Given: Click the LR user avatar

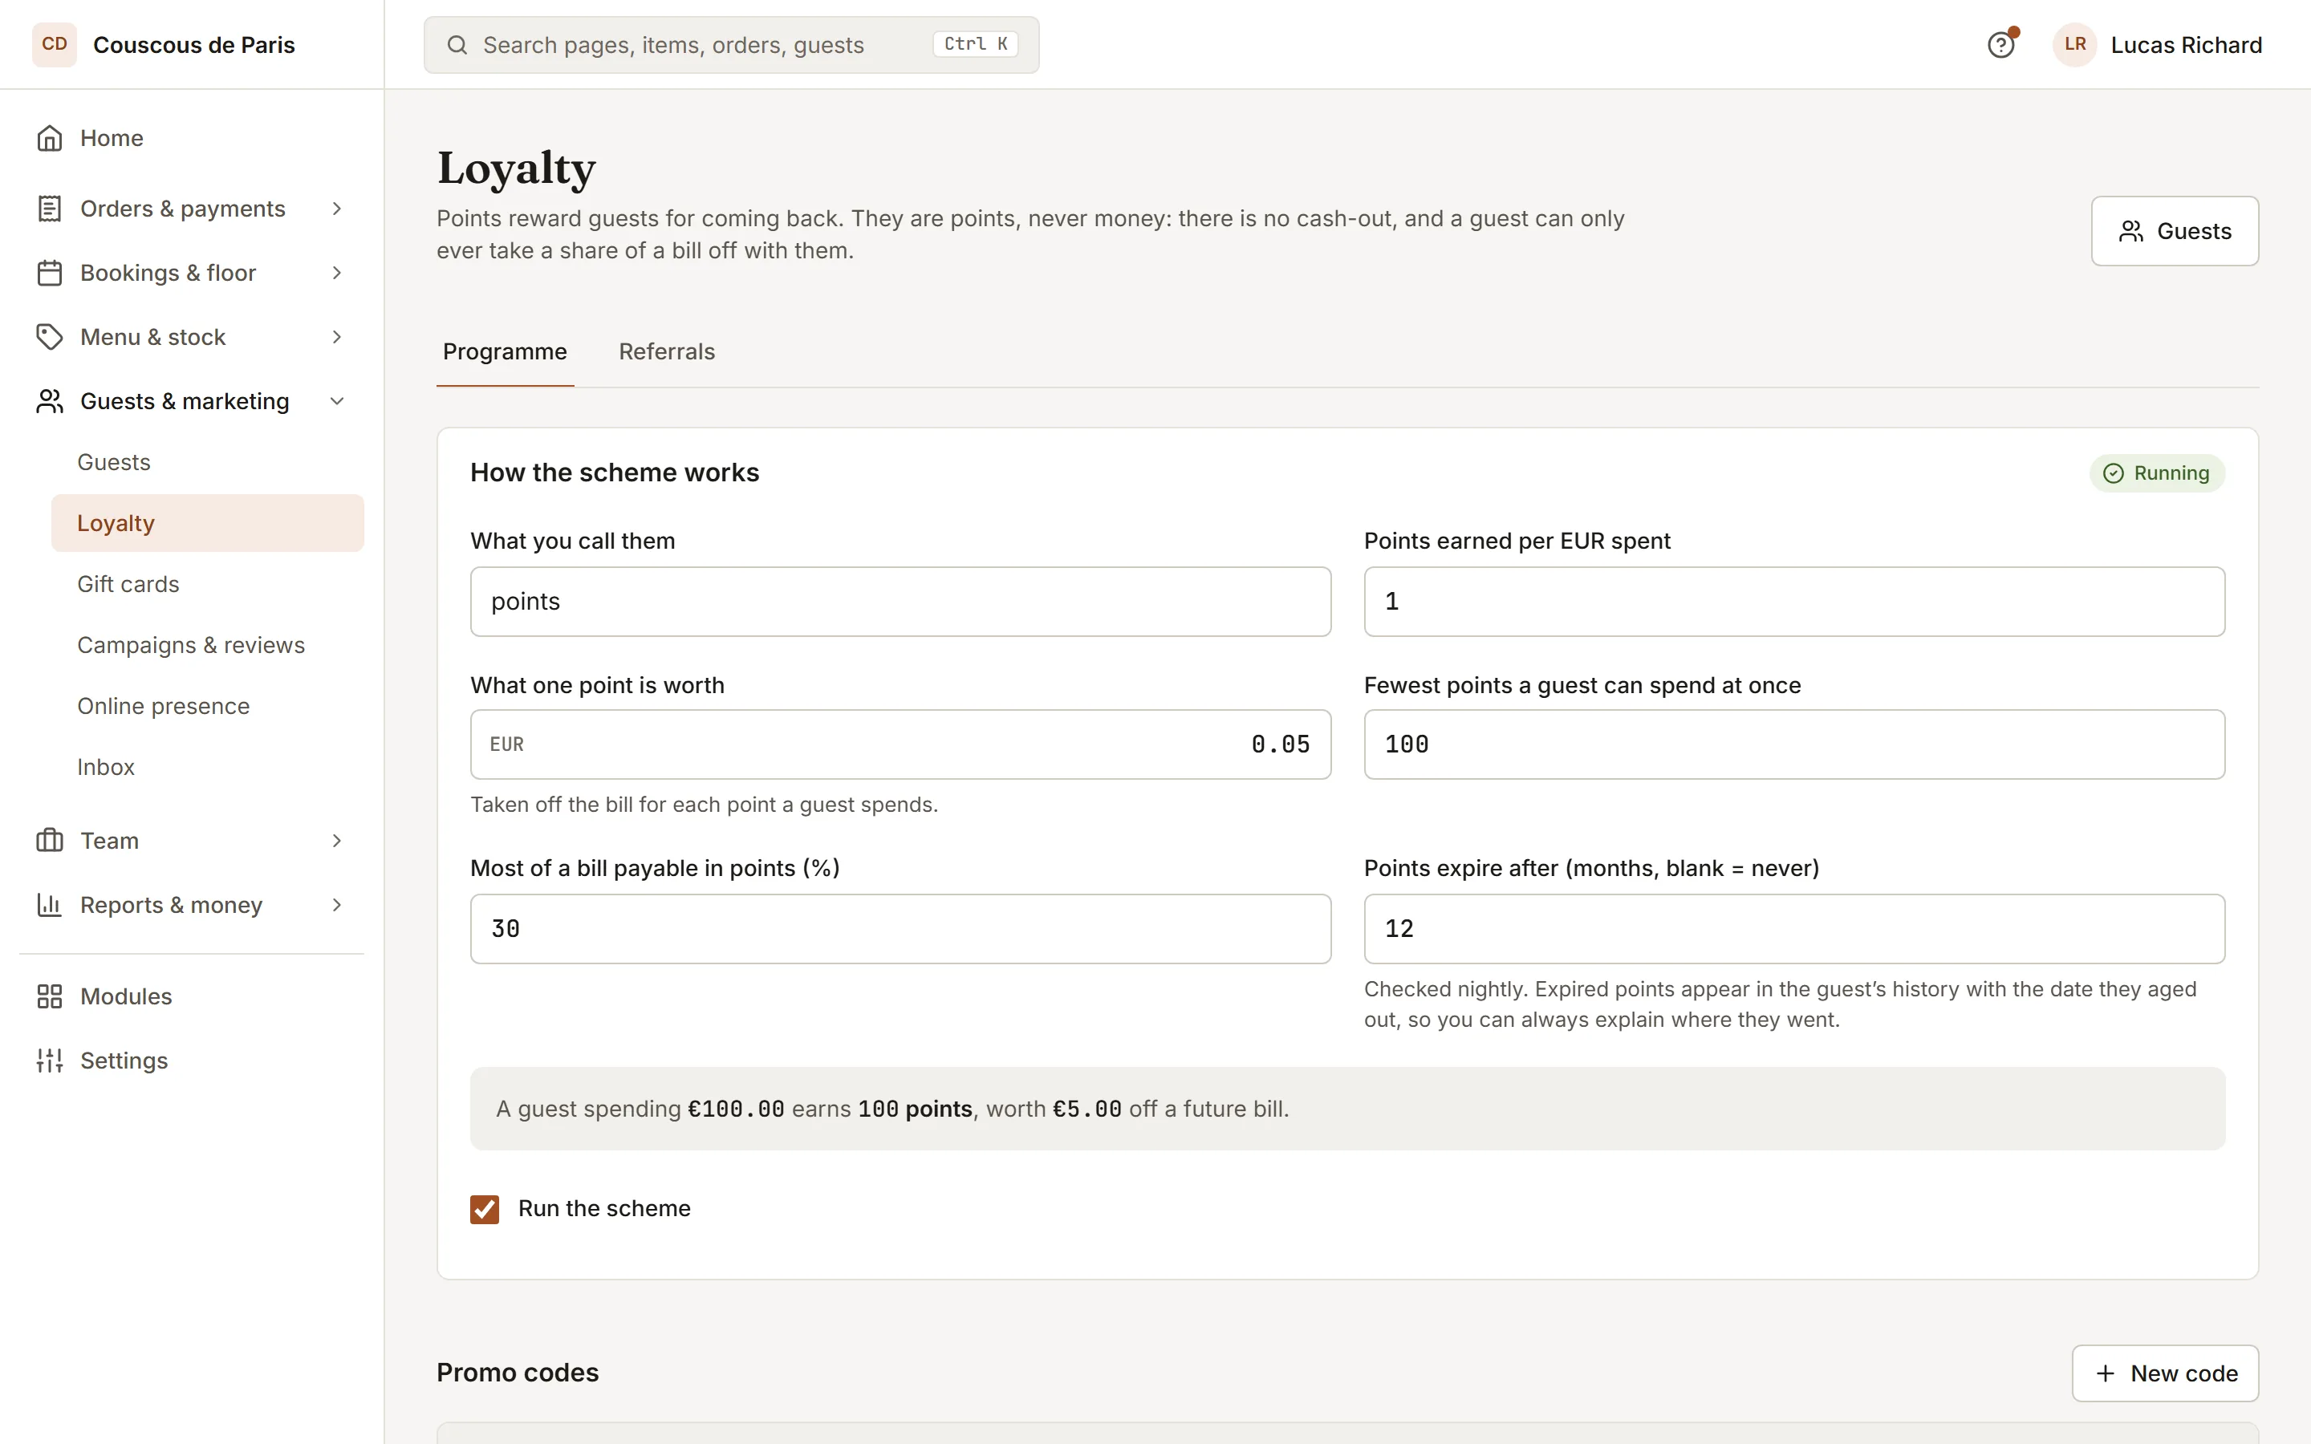Looking at the screenshot, I should 2074,45.
